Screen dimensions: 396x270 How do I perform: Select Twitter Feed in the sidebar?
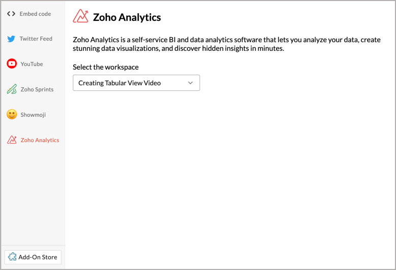click(x=30, y=39)
